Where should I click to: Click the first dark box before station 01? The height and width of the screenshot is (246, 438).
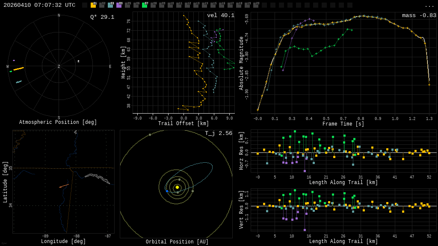(85, 5)
